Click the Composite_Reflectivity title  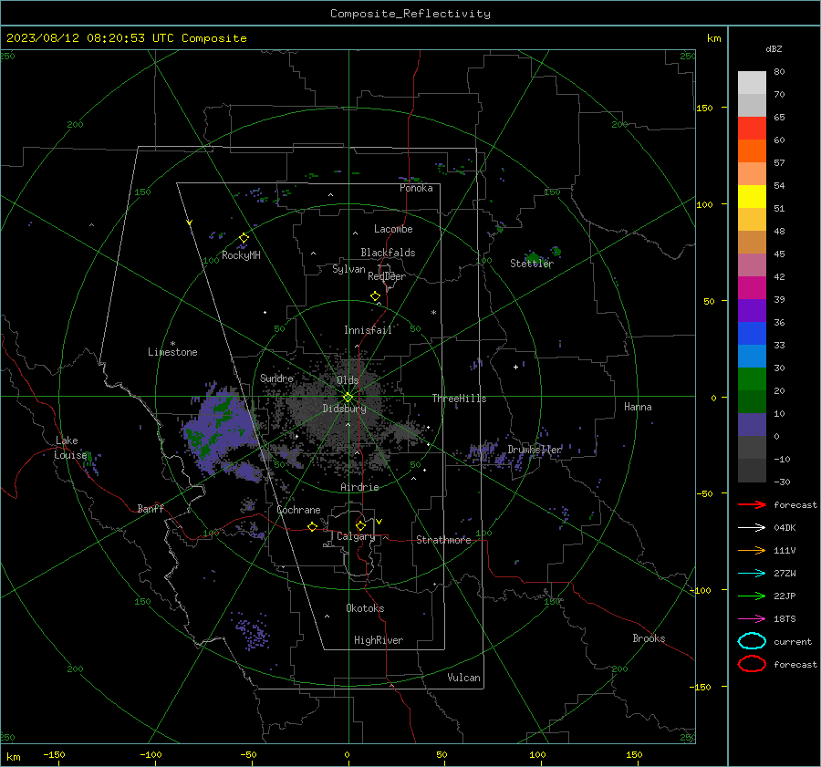tap(410, 14)
